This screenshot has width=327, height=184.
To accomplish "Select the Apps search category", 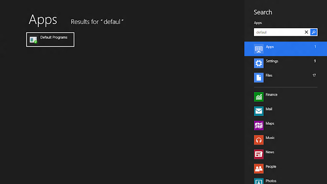I will coord(286,49).
